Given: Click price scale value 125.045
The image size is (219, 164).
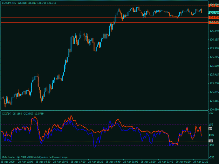Looking at the screenshot, I should (x=214, y=92).
